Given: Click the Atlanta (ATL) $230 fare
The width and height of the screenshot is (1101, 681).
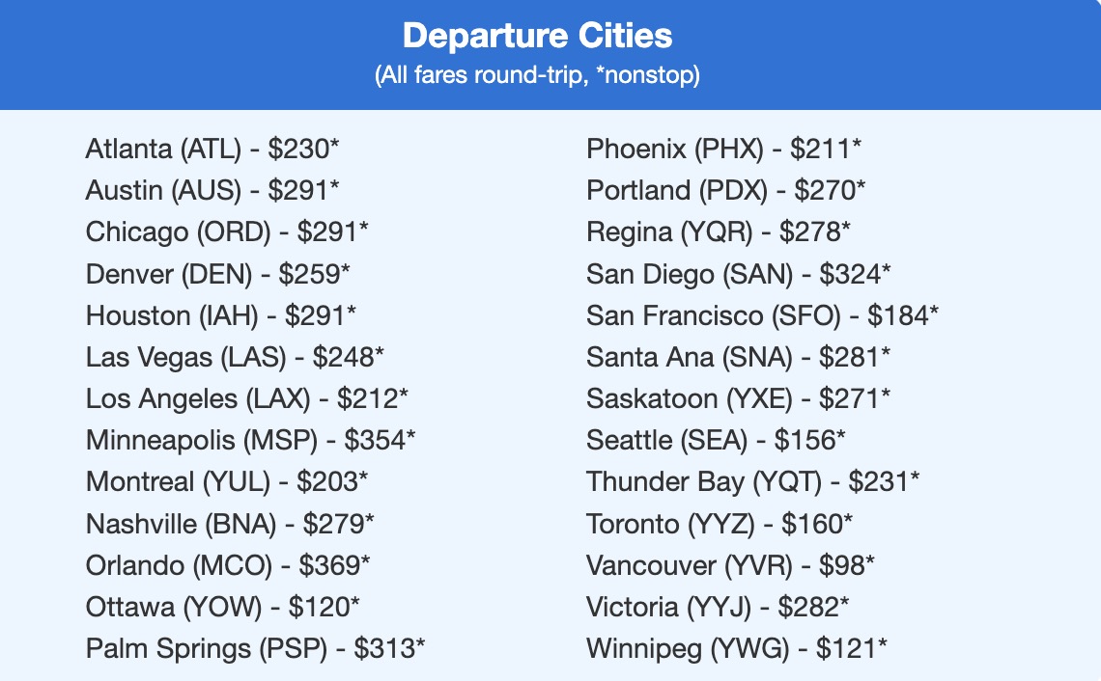Looking at the screenshot, I should coord(212,150).
